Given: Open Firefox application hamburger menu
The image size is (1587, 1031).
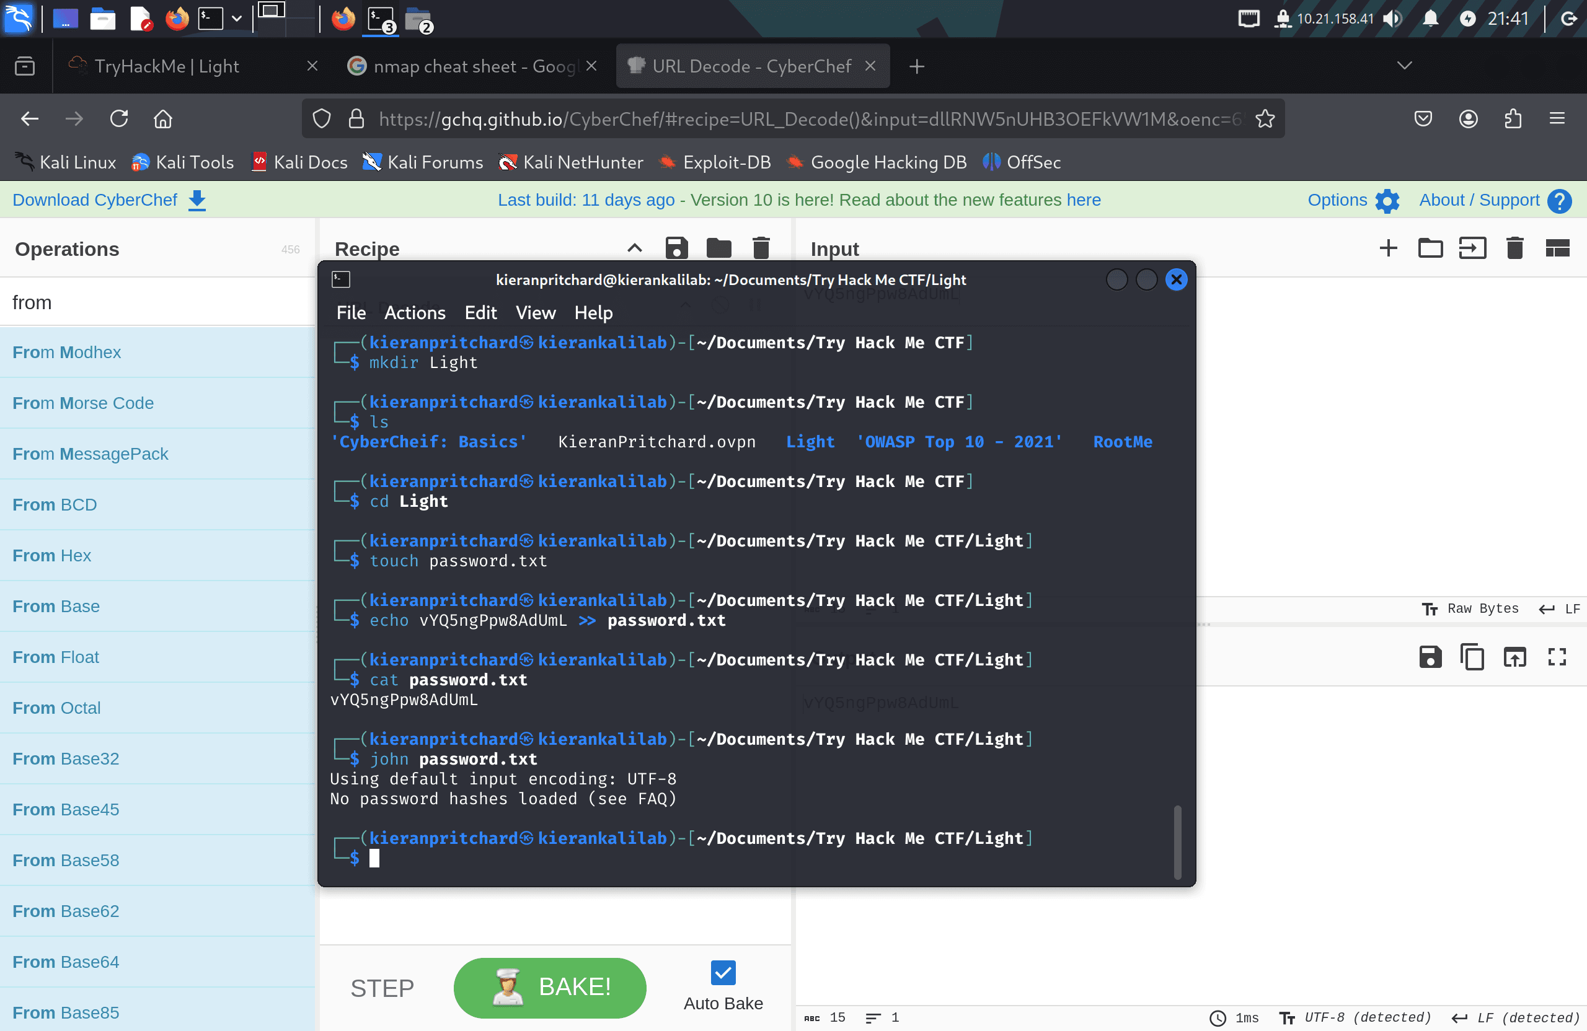Looking at the screenshot, I should 1557,118.
